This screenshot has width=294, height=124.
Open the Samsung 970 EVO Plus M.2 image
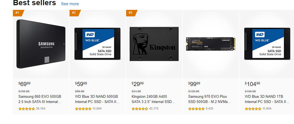point(210,44)
